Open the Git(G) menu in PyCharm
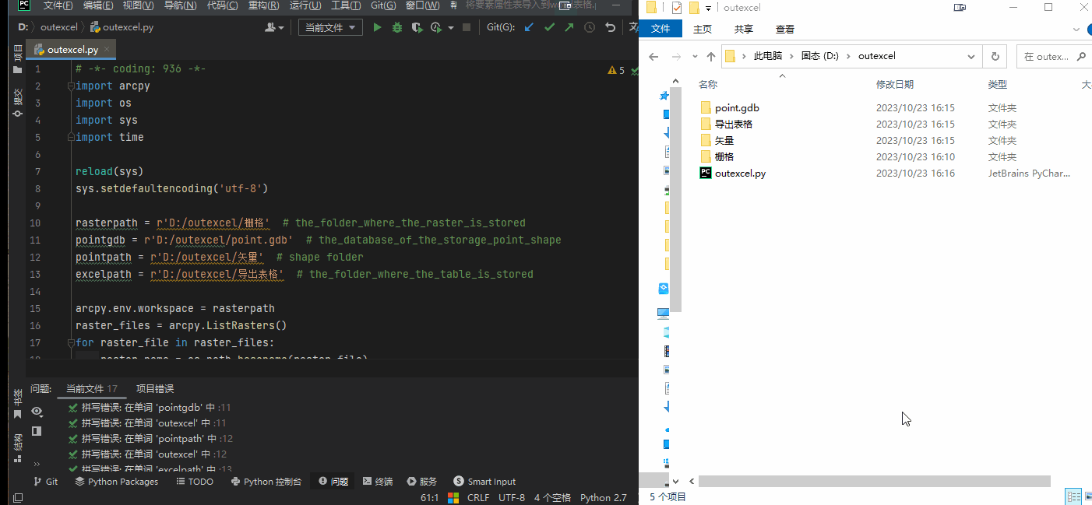 [382, 5]
